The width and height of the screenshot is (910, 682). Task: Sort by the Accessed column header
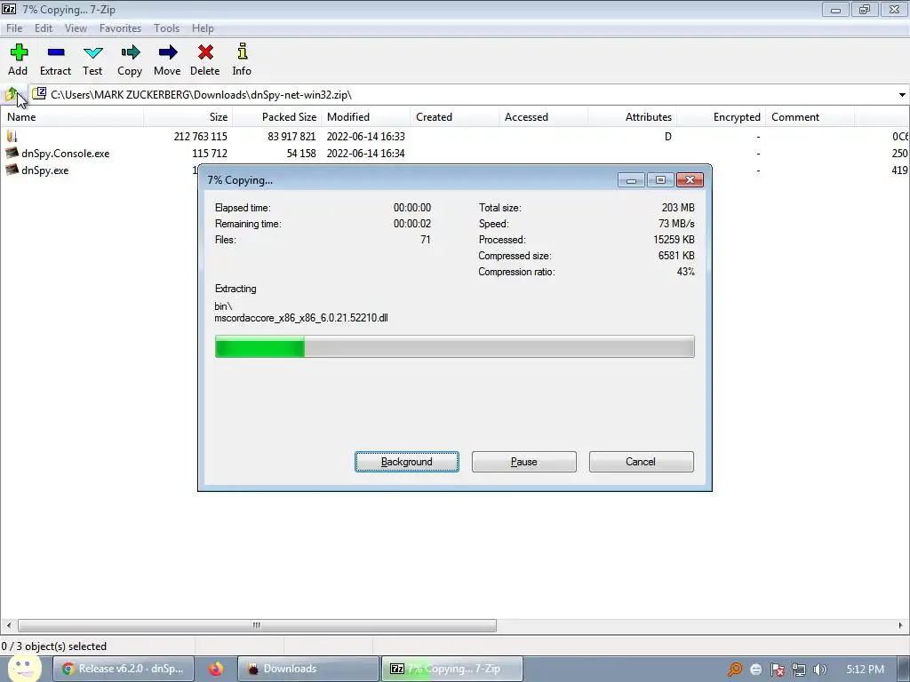[543, 116]
